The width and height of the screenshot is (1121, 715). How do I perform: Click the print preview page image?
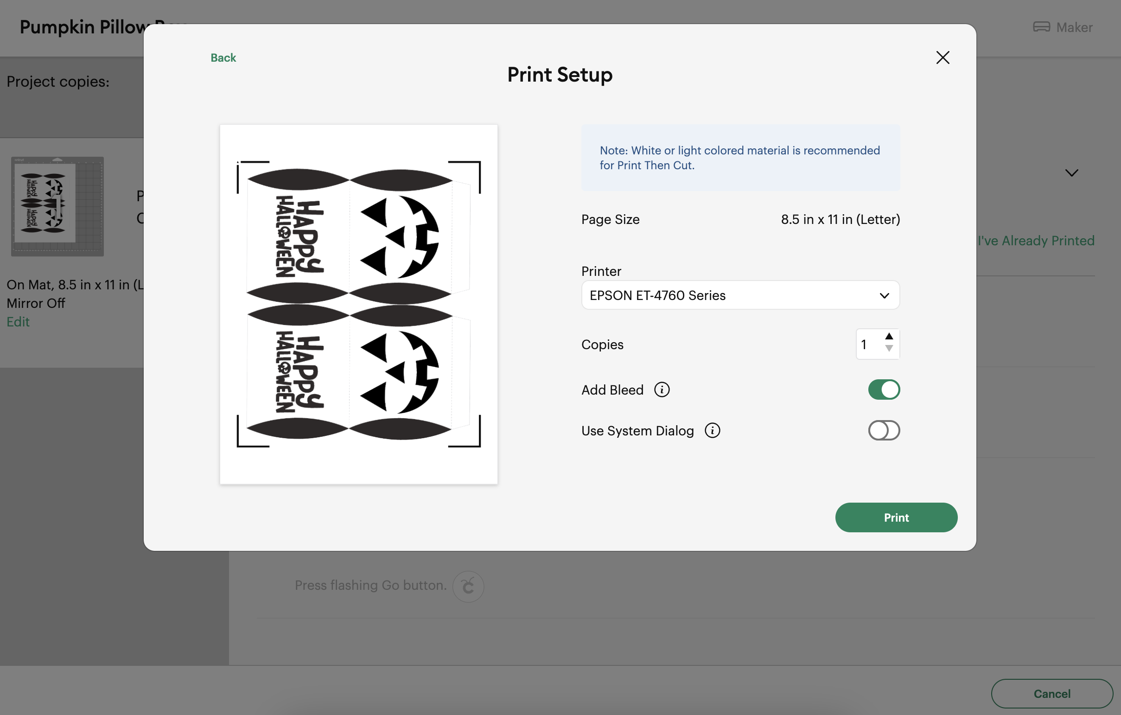358,305
